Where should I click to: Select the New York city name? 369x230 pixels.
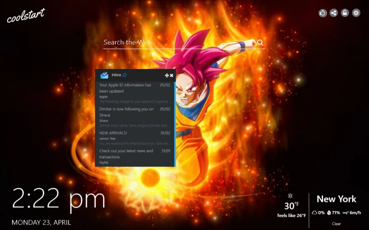pos(336,199)
